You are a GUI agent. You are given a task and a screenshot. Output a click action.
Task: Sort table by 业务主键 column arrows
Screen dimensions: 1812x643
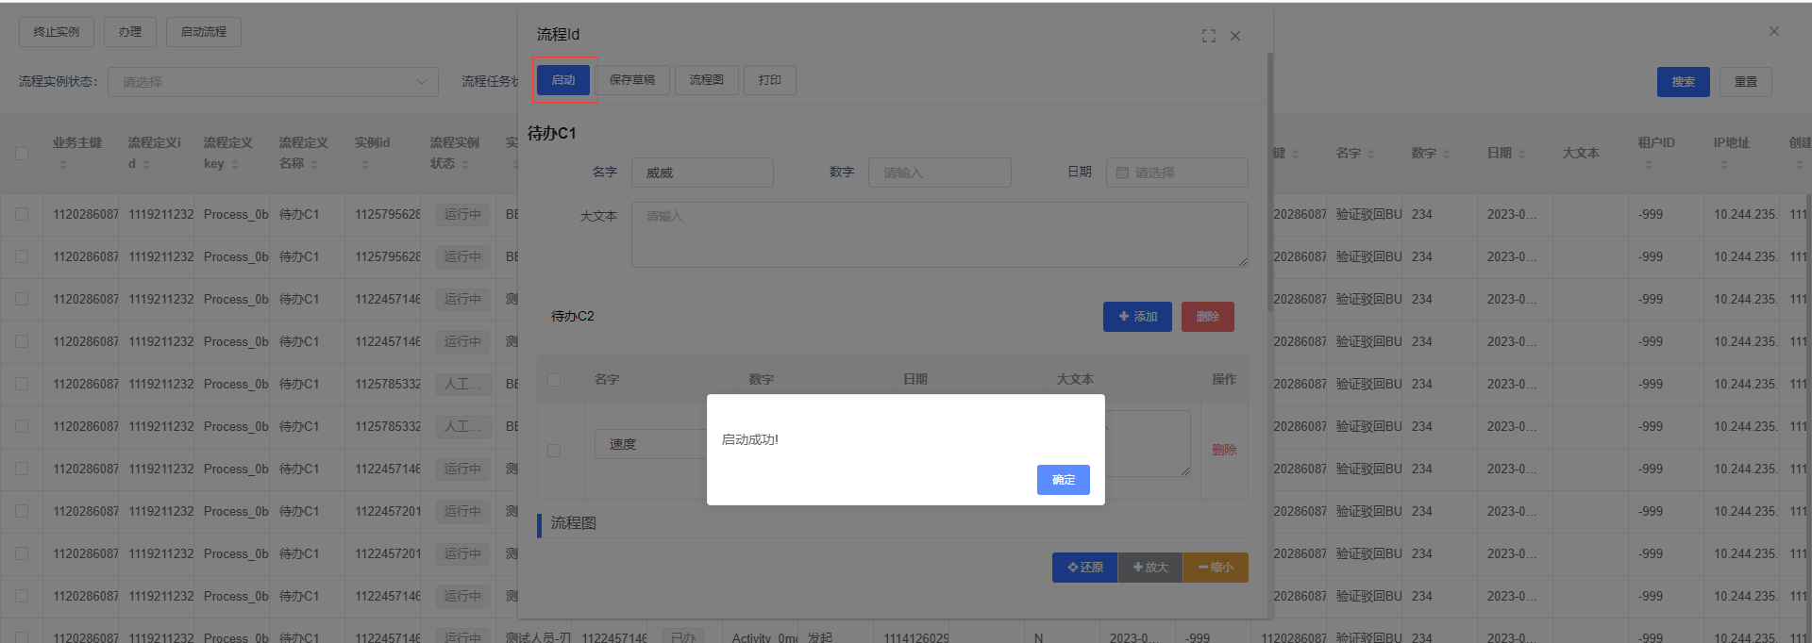tap(63, 165)
